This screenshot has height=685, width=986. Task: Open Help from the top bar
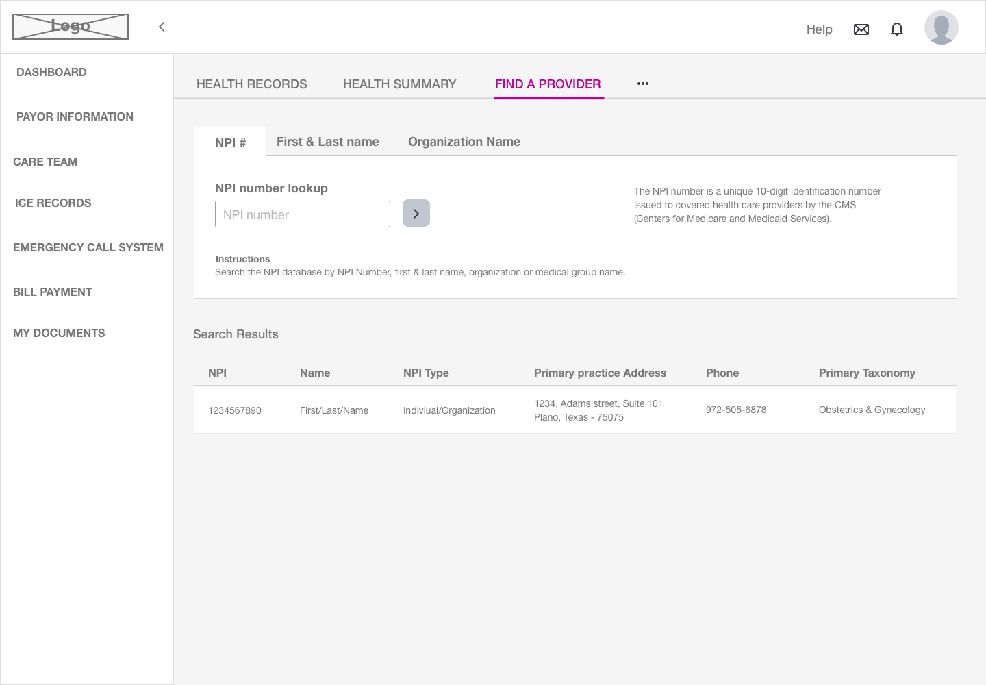[x=819, y=29]
